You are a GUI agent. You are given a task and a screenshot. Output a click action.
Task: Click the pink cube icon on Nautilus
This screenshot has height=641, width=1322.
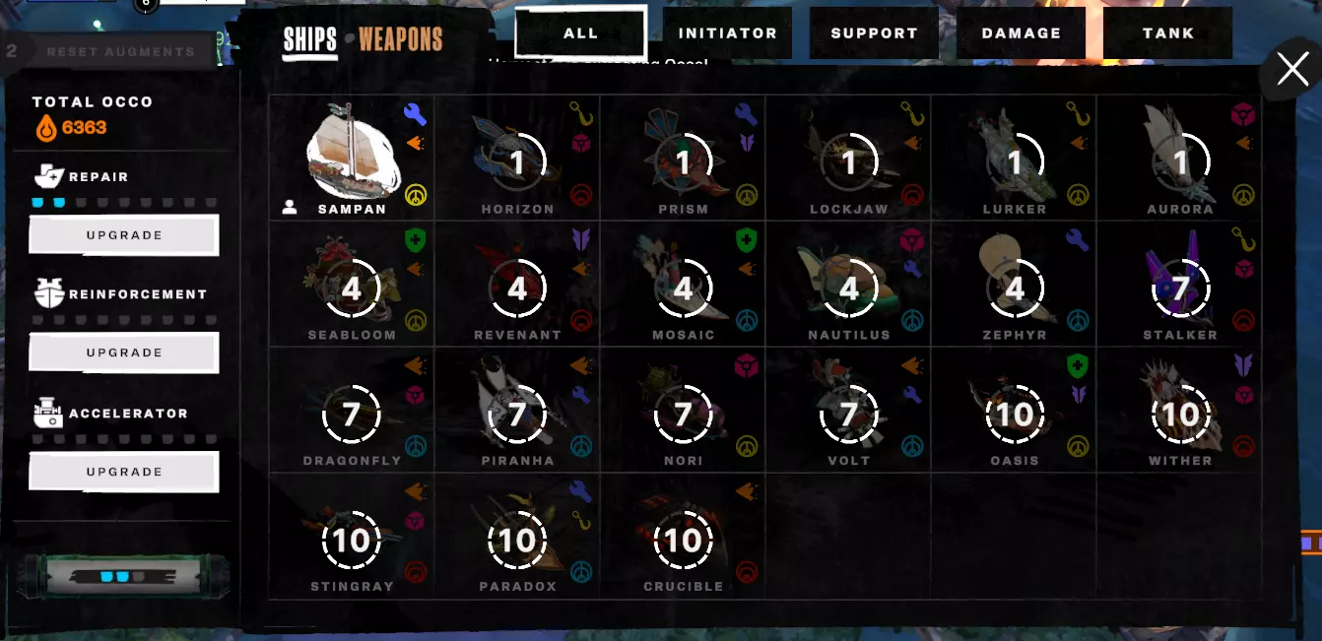(912, 240)
